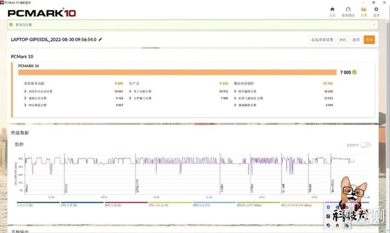Open the Home (主页) tab
Image resolution: width=390 pixels, height=233 pixels.
tap(332, 12)
